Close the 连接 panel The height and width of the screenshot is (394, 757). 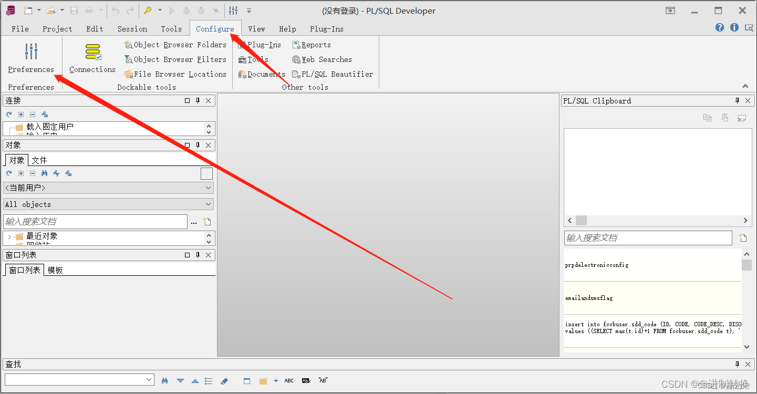pos(209,101)
